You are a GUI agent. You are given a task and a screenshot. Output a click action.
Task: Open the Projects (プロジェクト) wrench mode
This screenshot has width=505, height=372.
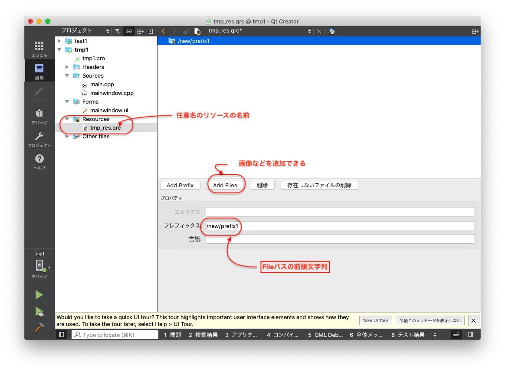coord(39,139)
